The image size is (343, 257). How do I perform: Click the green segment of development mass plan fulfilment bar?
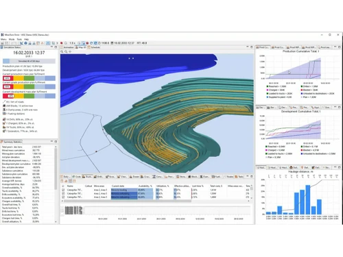(x=29, y=96)
